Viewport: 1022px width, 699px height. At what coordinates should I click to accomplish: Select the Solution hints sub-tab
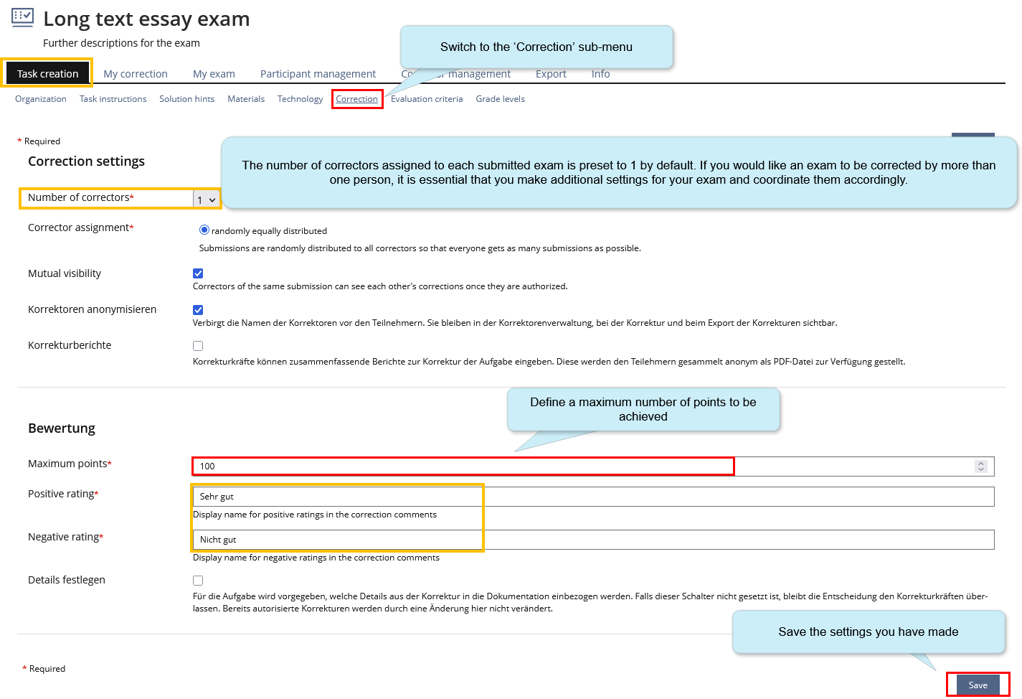click(186, 98)
